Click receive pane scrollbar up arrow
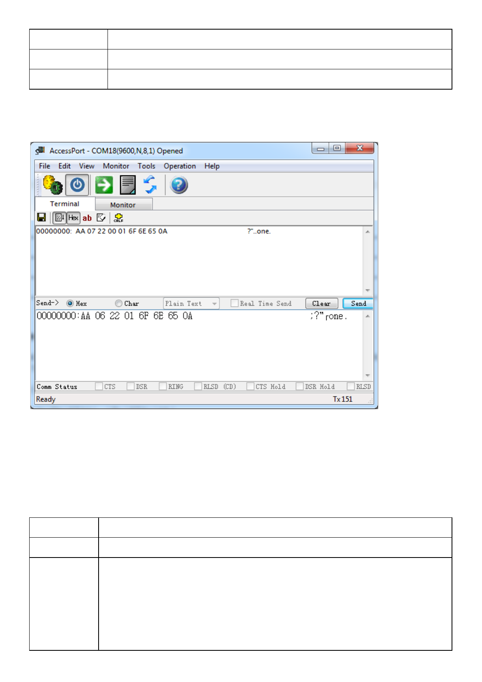 368,232
